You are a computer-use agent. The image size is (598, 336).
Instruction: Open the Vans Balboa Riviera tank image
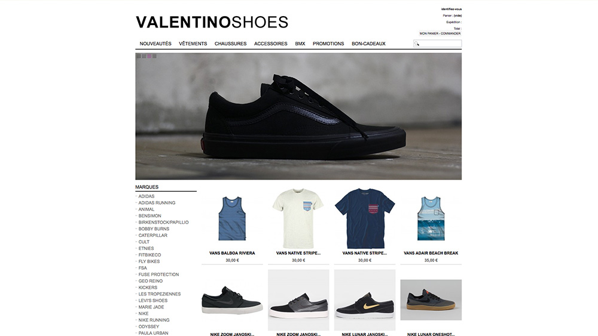point(232,218)
